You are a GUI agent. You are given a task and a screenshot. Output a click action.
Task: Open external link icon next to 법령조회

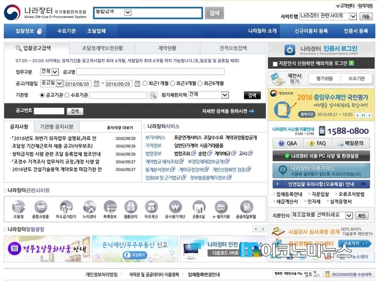(x=193, y=153)
